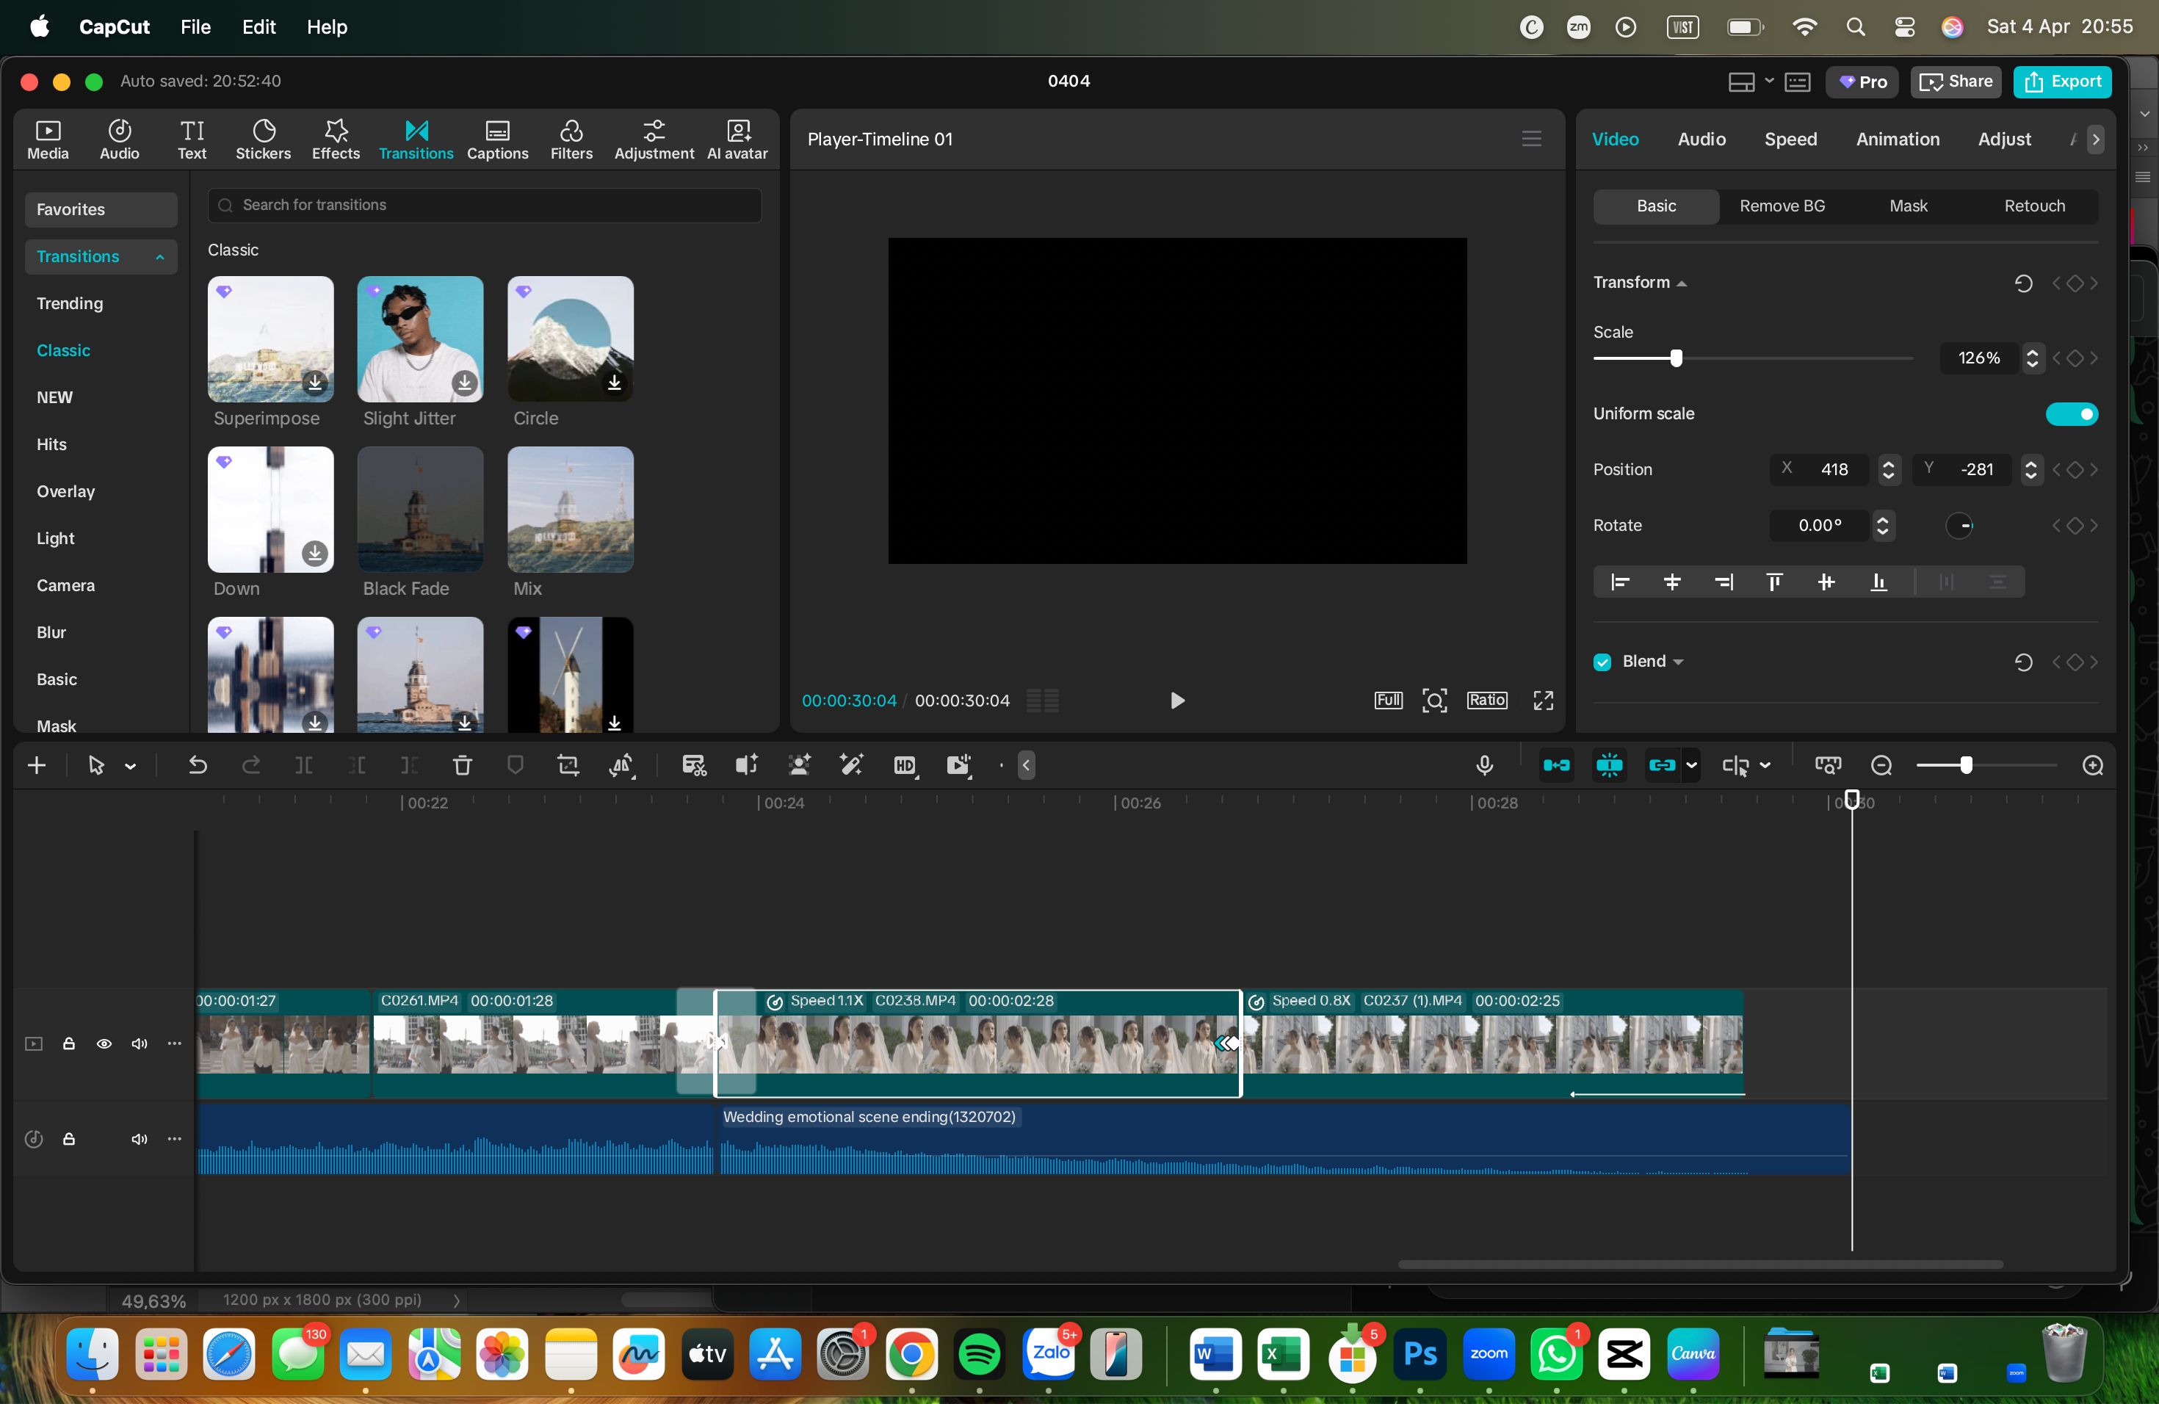
Task: Open the Mask sub-tab
Action: pyautogui.click(x=1908, y=206)
